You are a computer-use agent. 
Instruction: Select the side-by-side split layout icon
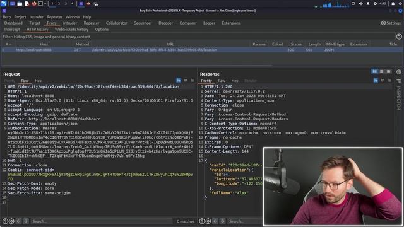pyautogui.click(x=374, y=71)
